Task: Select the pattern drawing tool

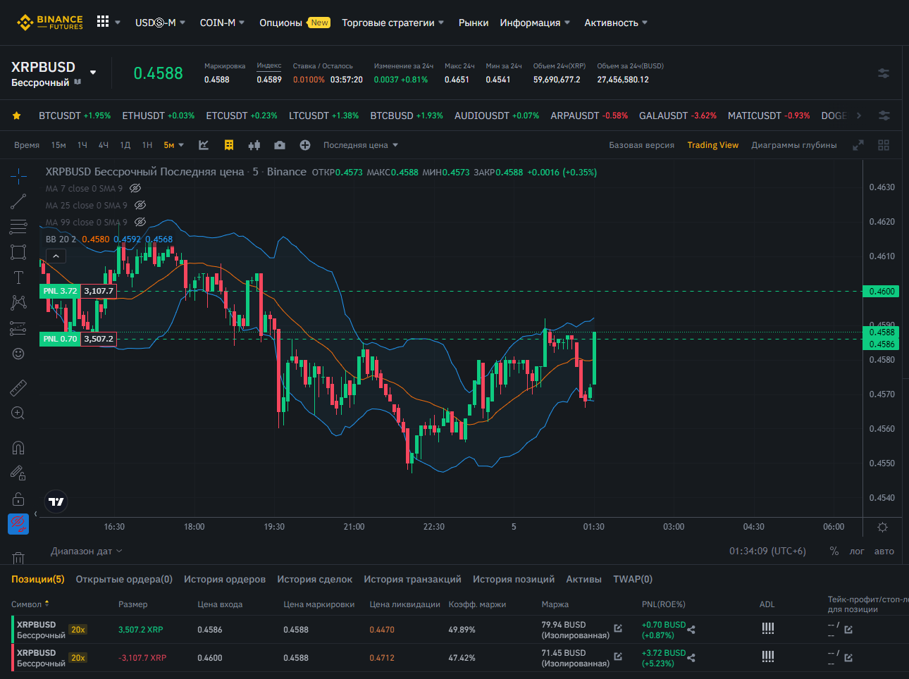Action: pyautogui.click(x=18, y=303)
